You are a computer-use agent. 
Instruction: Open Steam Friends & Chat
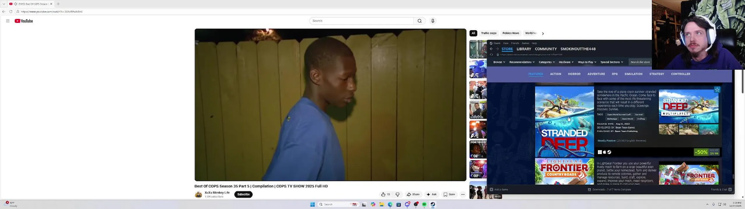(721, 190)
